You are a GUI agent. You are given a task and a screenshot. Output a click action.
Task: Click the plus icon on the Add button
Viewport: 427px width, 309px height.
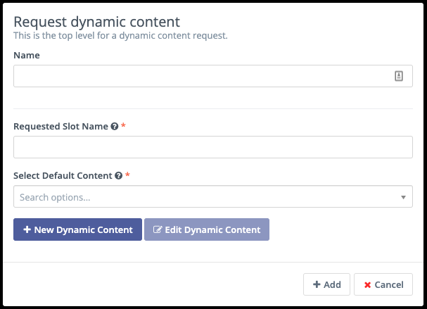(x=317, y=285)
